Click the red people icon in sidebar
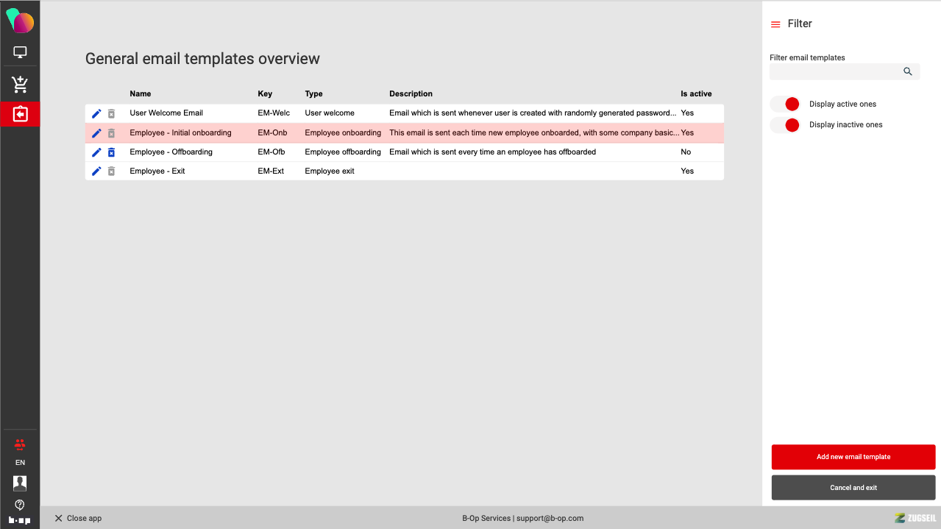This screenshot has height=529, width=941. 20,444
